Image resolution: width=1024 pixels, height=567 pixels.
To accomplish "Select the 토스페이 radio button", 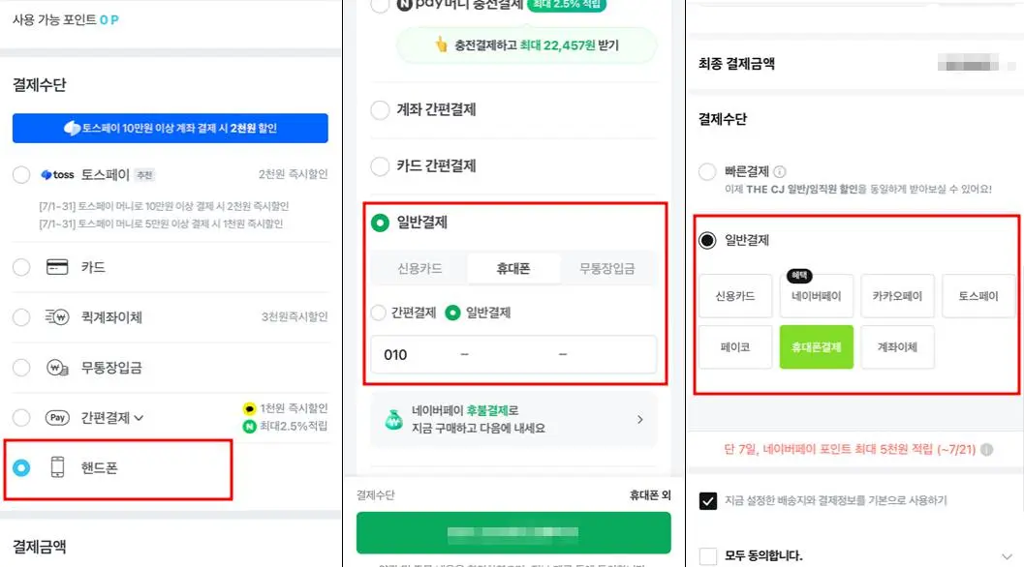I will tap(21, 175).
